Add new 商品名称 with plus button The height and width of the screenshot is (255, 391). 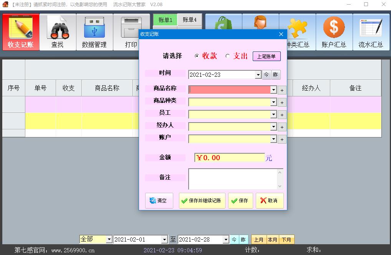282,90
